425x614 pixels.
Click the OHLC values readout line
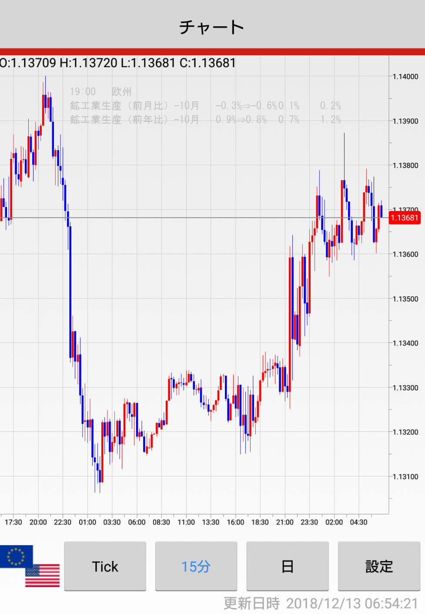coord(118,63)
